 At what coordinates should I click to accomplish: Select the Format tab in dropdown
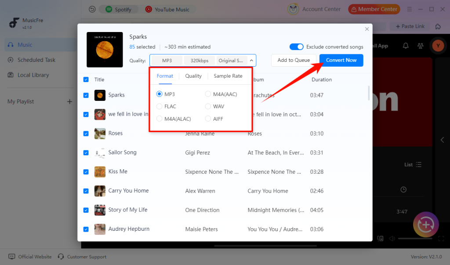(165, 76)
